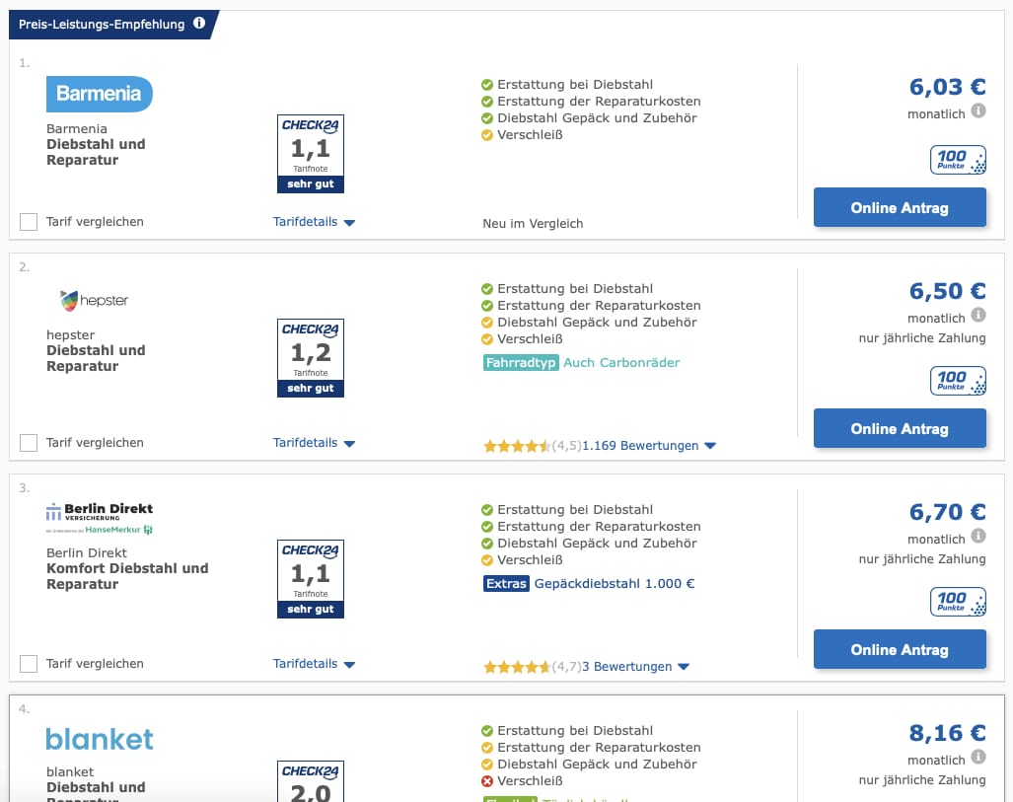Click the 100 Punkte badge for hepster

point(958,381)
